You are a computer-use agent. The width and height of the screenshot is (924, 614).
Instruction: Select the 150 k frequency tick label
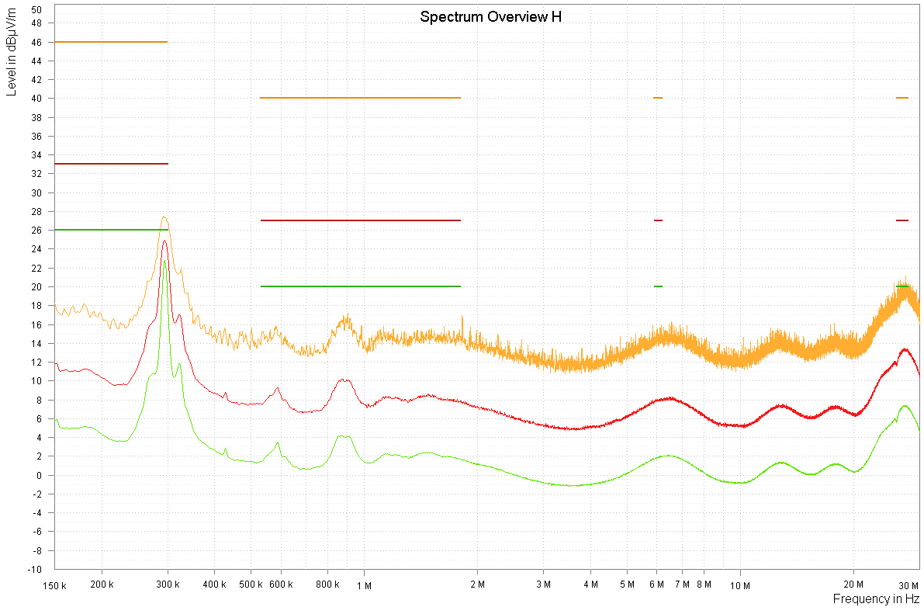[x=54, y=585]
